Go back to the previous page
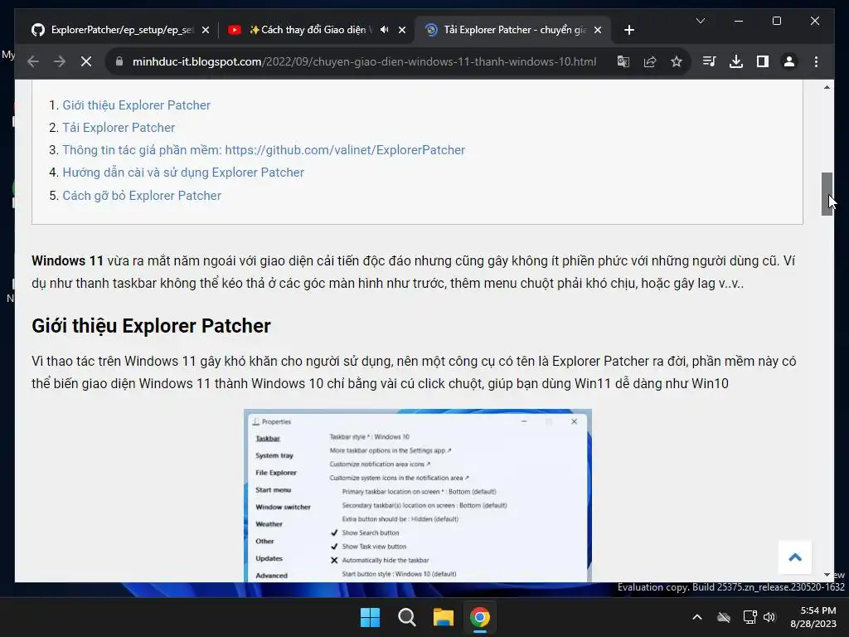 pos(33,61)
